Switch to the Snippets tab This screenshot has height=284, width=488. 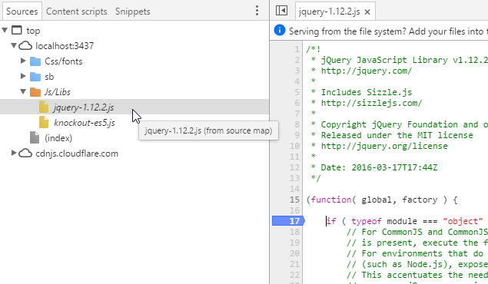pos(133,12)
